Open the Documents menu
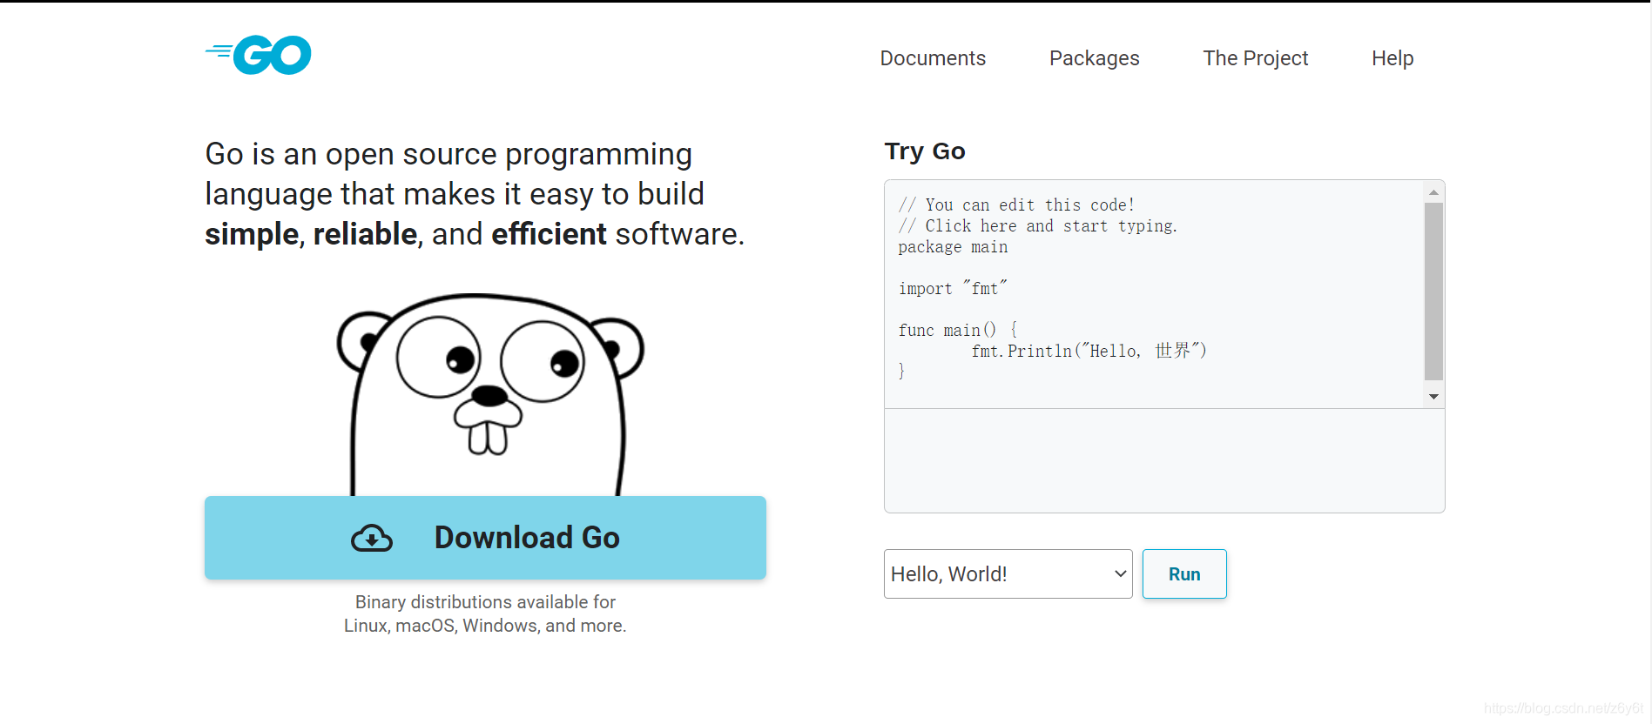 [933, 58]
